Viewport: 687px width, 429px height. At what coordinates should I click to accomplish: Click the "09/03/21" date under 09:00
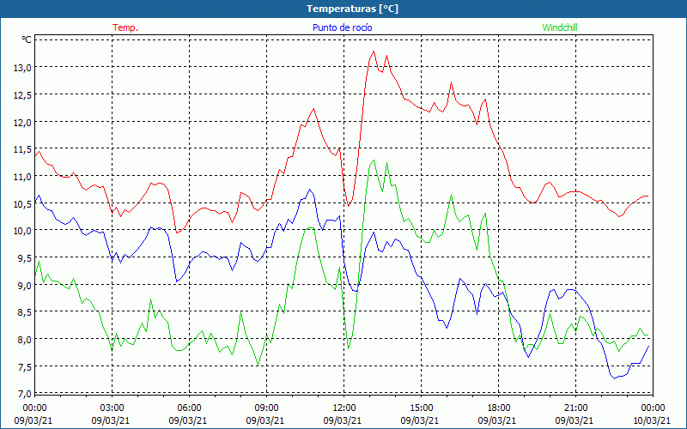coord(265,420)
